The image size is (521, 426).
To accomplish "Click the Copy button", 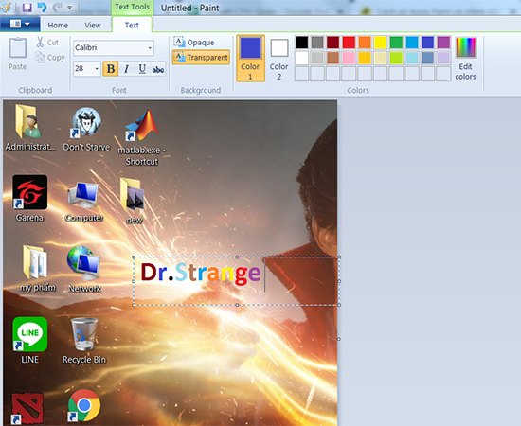I will click(x=50, y=58).
